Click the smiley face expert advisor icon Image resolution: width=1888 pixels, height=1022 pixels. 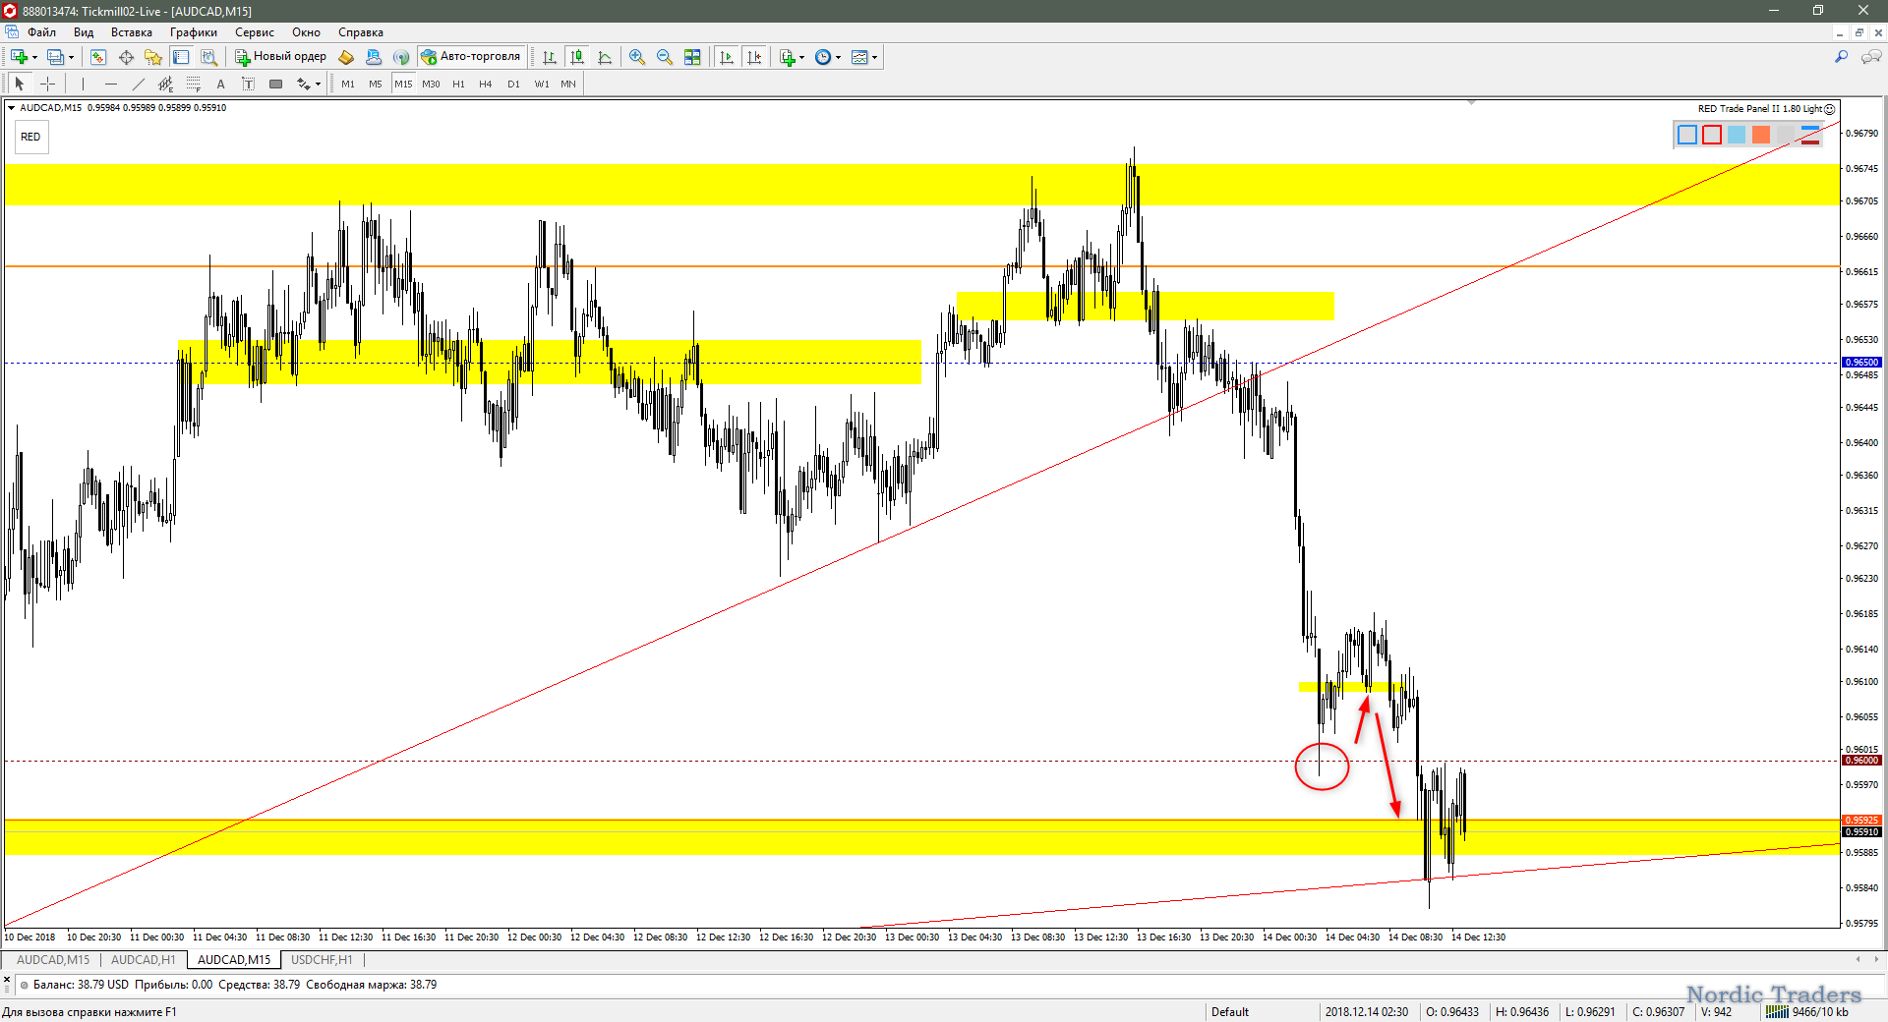pos(1829,109)
